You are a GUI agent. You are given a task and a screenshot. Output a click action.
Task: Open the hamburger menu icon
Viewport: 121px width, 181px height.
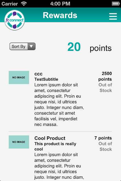(113, 16)
